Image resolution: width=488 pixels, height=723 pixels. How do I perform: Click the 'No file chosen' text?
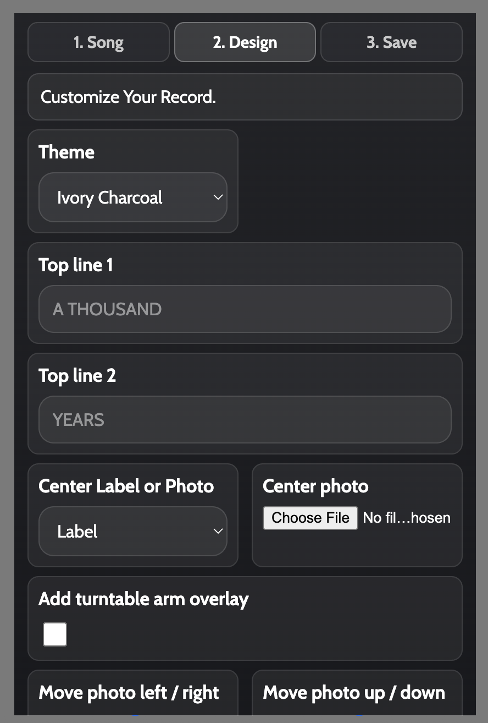tap(407, 518)
